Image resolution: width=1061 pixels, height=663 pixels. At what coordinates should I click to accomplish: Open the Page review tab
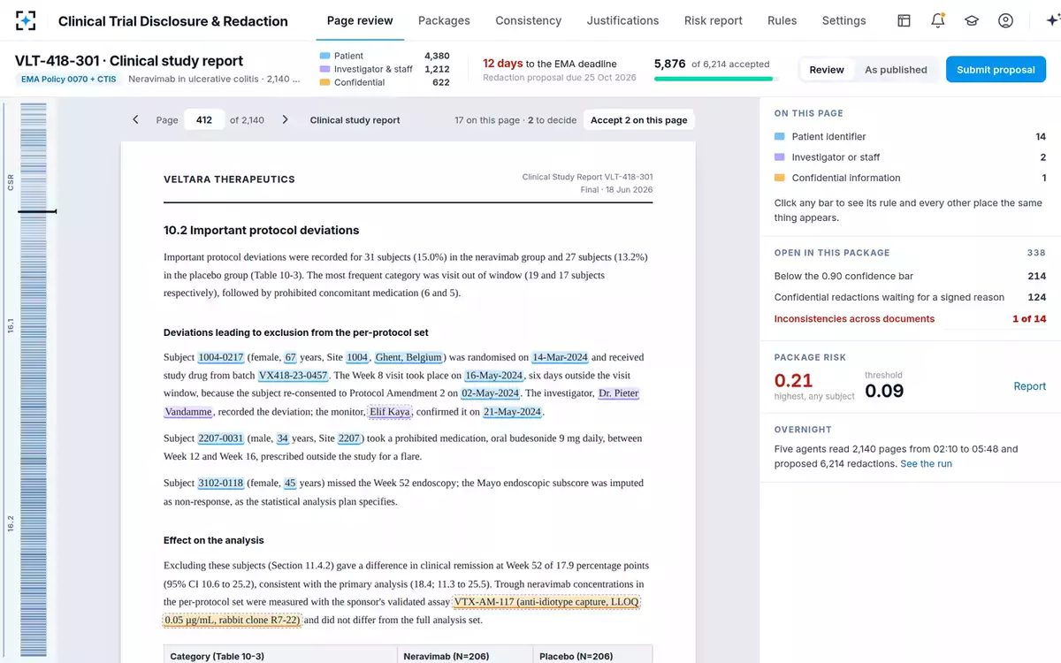click(x=360, y=20)
